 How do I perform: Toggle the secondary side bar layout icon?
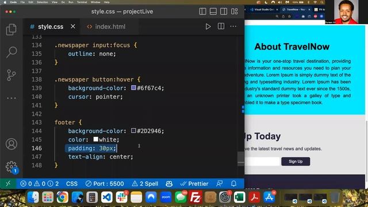point(224,11)
